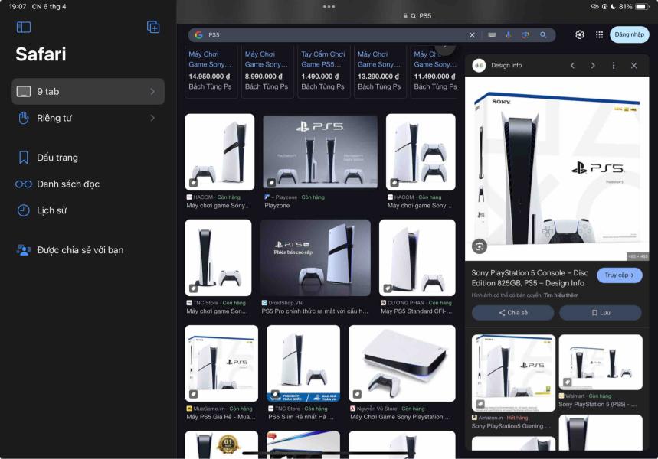658x459 pixels.
Task: Go to the next image in the preview panel
Action: 593,65
